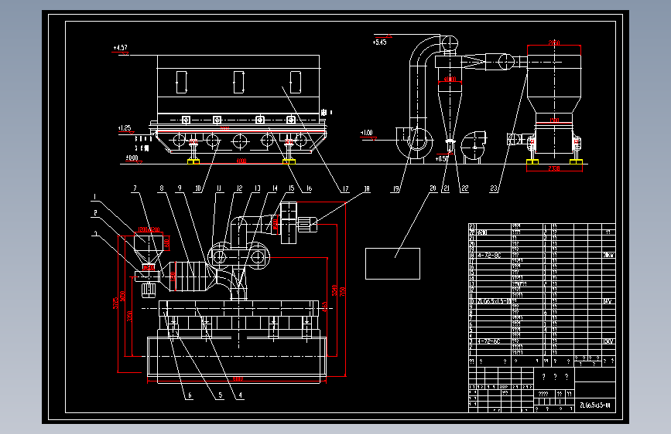Select leader callout number 16
Image resolution: width=671 pixels, height=434 pixels.
309,188
